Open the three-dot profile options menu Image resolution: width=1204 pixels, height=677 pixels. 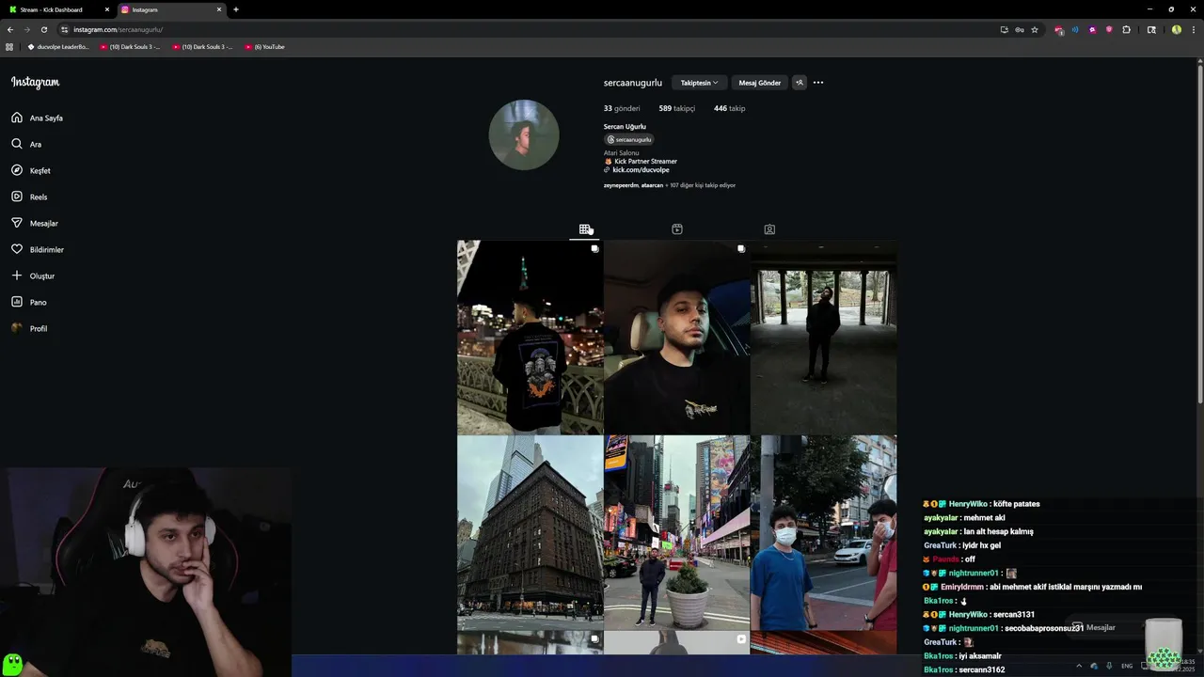click(x=818, y=83)
